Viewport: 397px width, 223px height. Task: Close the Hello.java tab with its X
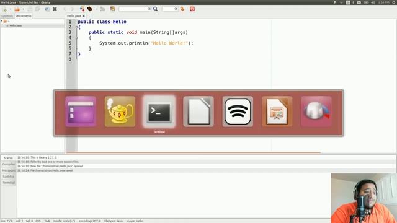pyautogui.click(x=84, y=16)
